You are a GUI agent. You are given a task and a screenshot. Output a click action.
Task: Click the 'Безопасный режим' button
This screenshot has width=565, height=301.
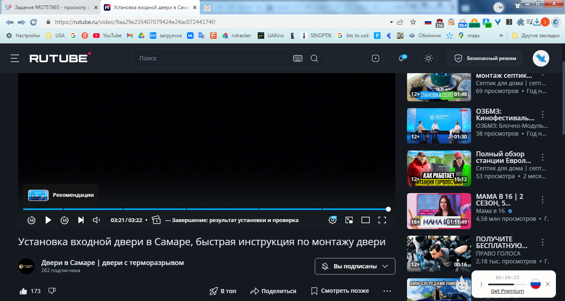484,58
